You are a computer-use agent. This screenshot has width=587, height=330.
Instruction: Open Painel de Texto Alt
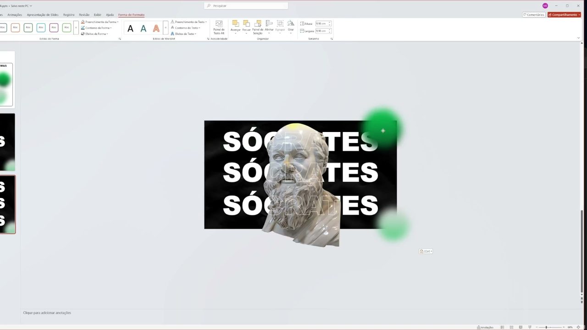pyautogui.click(x=219, y=27)
